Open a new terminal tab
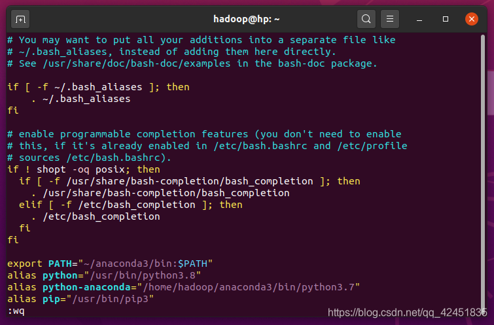494x325 pixels. [20, 19]
